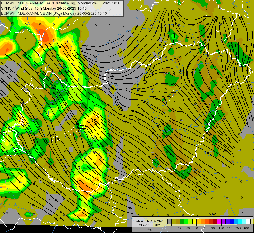Viewport: 254px width, 233px height.
Task: Click legend tick label 90
Action: point(213,228)
